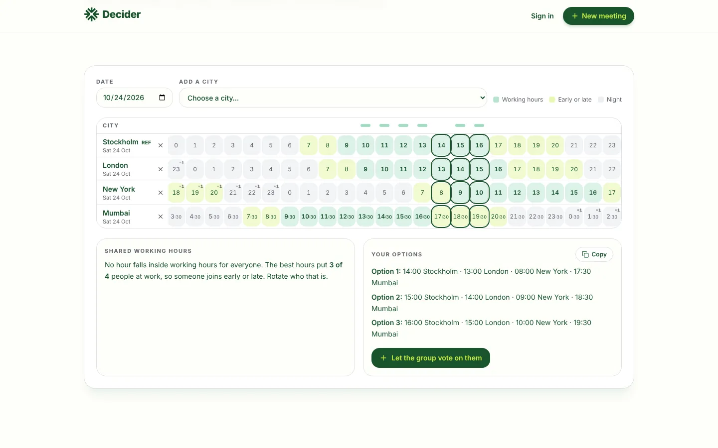This screenshot has width=718, height=448.
Task: Select hour 0 in the Stockholm row
Action: point(176,145)
